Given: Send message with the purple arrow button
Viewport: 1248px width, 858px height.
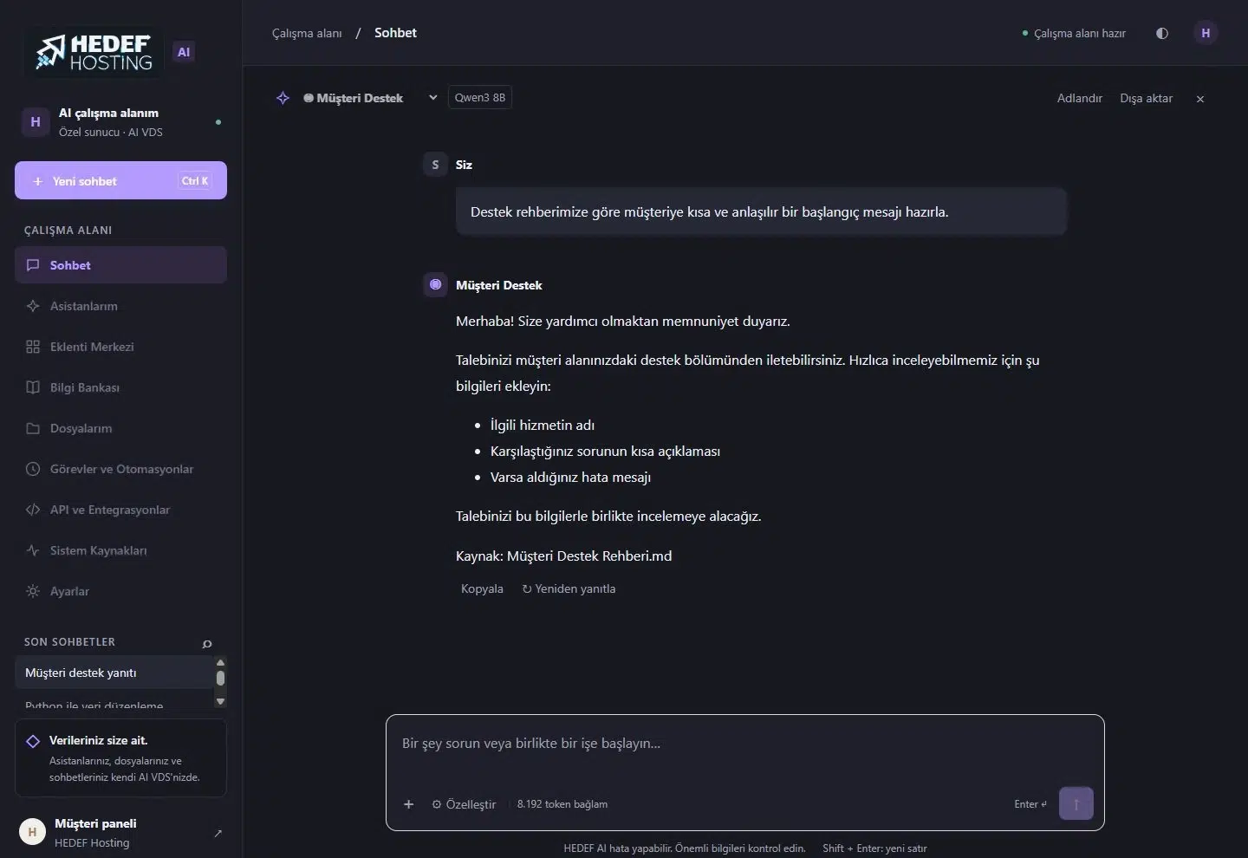Looking at the screenshot, I should coord(1076,803).
